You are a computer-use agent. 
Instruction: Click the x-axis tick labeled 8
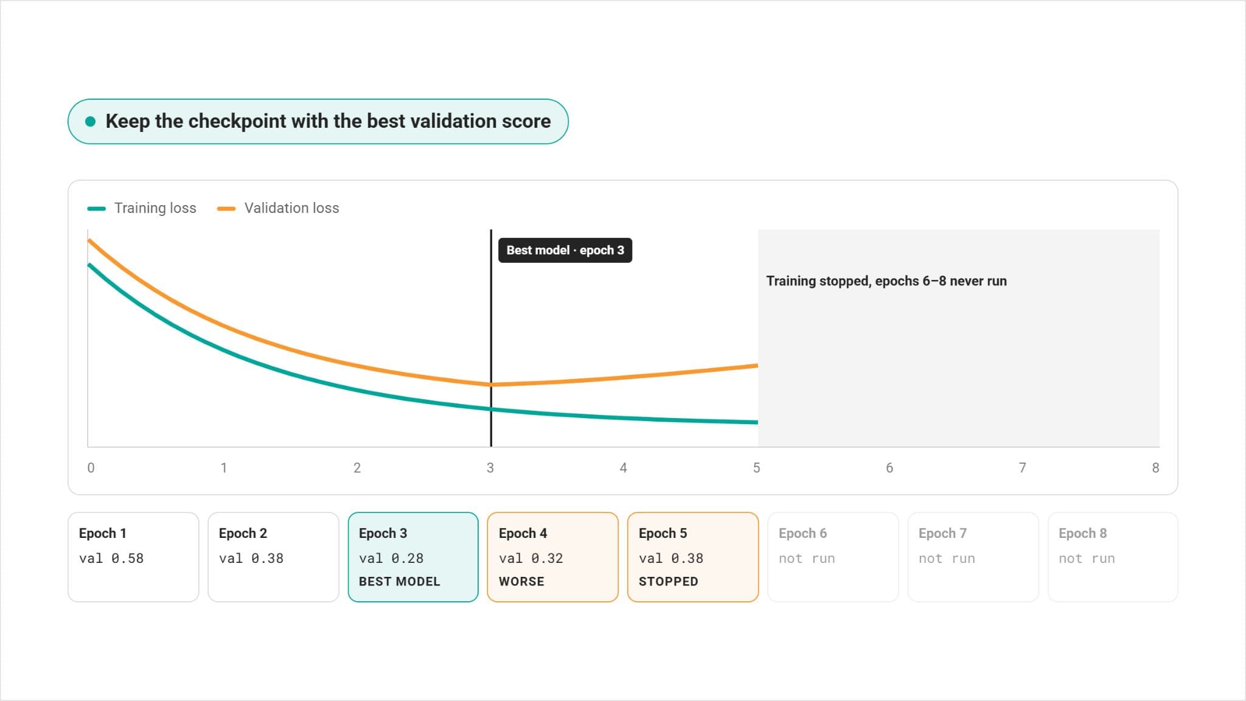click(1155, 468)
